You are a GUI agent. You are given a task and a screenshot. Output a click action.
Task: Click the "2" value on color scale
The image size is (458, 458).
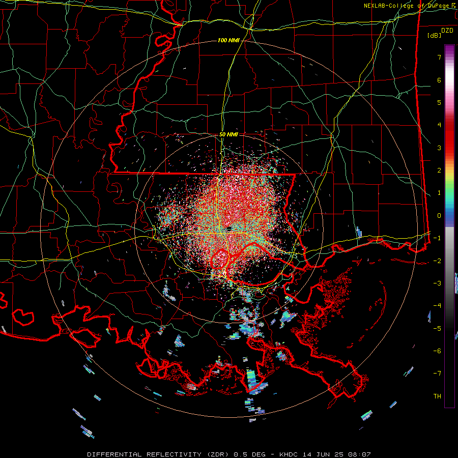(x=439, y=170)
